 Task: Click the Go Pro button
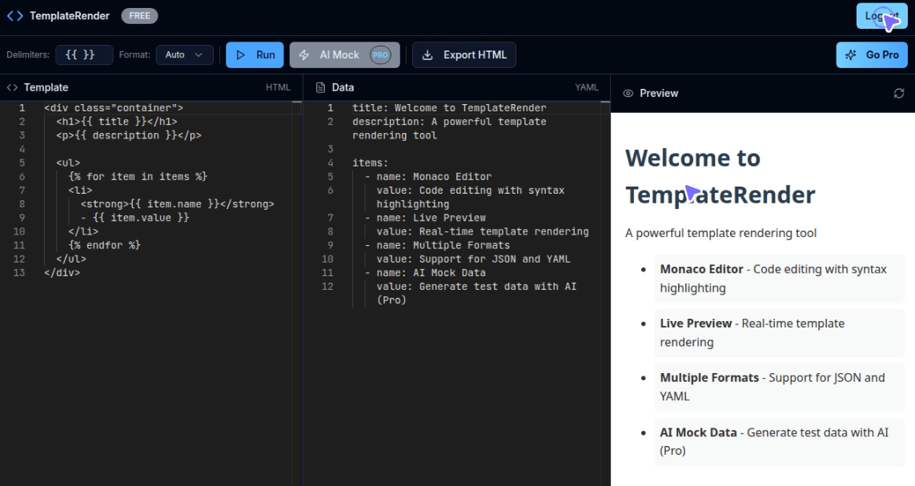872,54
